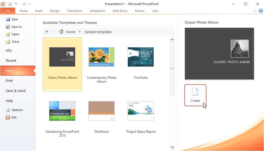Open the Slide Show tab
This screenshot has width=264, height=151.
tap(120, 11)
